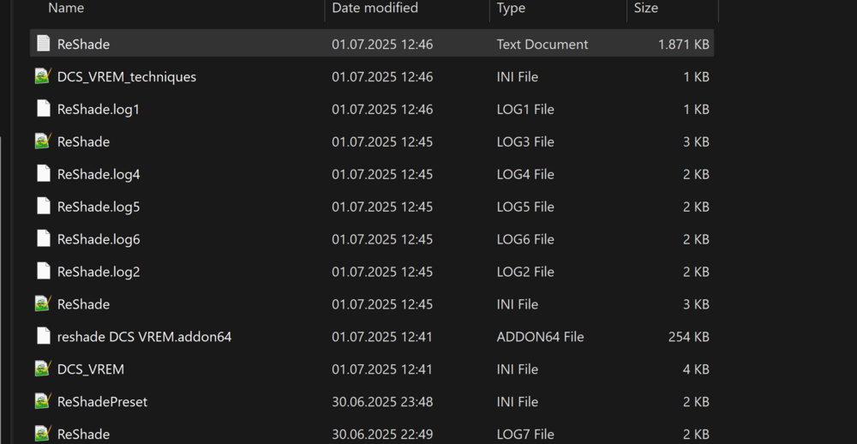Click the ReShade.log4 file icon

coord(43,174)
